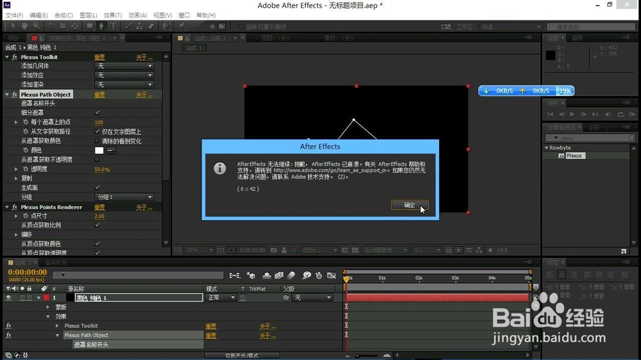Viewport: 641px width, 360px height.
Task: Select the Selection arrow tool
Action: [x=13, y=26]
